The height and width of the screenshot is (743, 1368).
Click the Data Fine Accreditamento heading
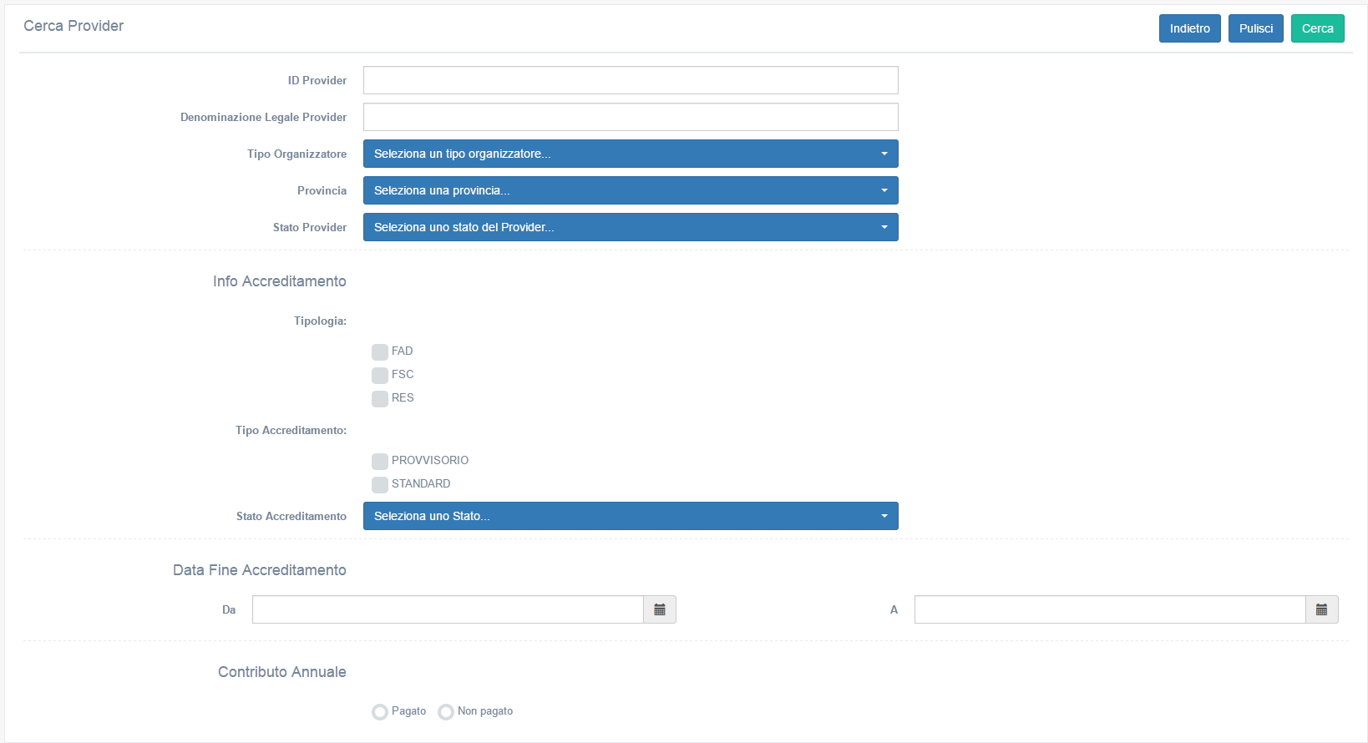260,570
